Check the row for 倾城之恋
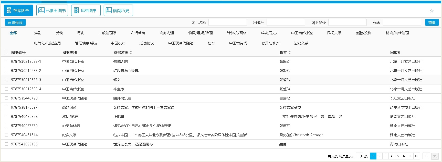The width and height of the screenshot is (442, 162). pyautogui.click(x=7, y=61)
